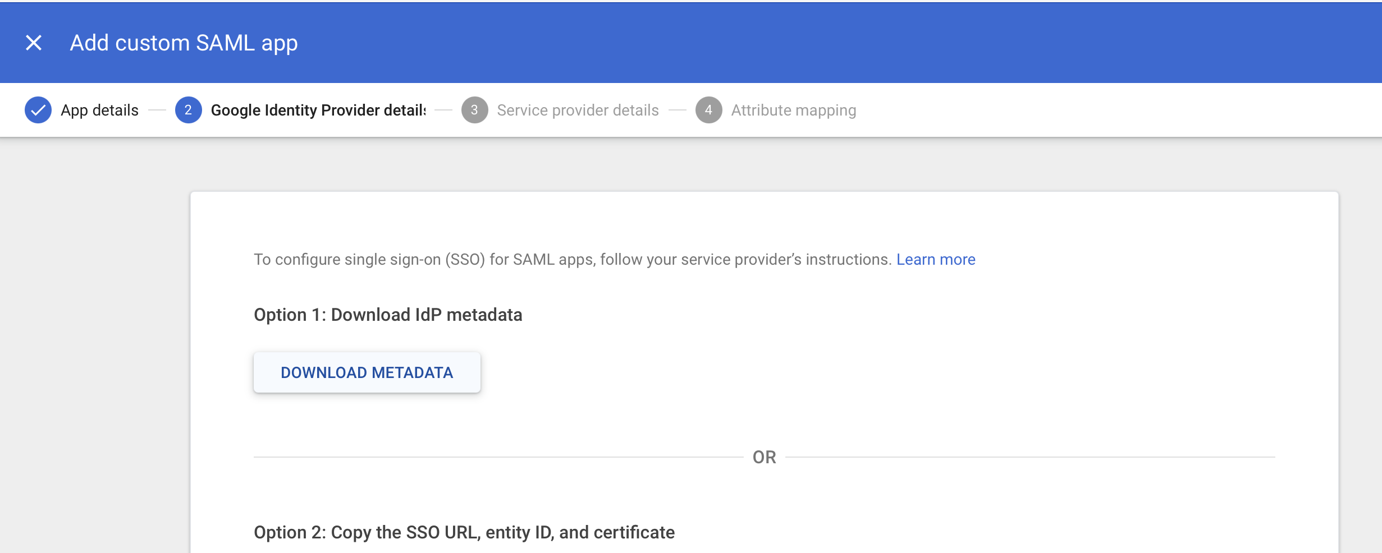Select step 3 circle icon
Viewport: 1382px width, 553px height.
[475, 110]
